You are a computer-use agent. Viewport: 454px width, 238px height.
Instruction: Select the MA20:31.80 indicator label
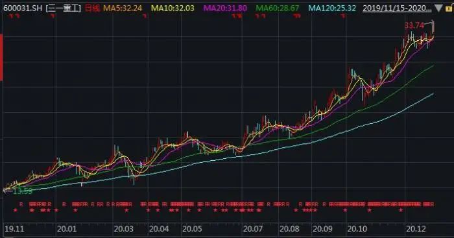click(226, 8)
